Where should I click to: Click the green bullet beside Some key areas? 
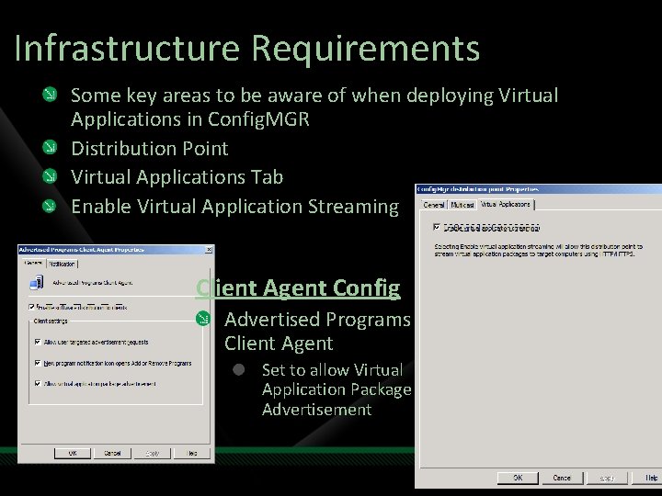(50, 94)
